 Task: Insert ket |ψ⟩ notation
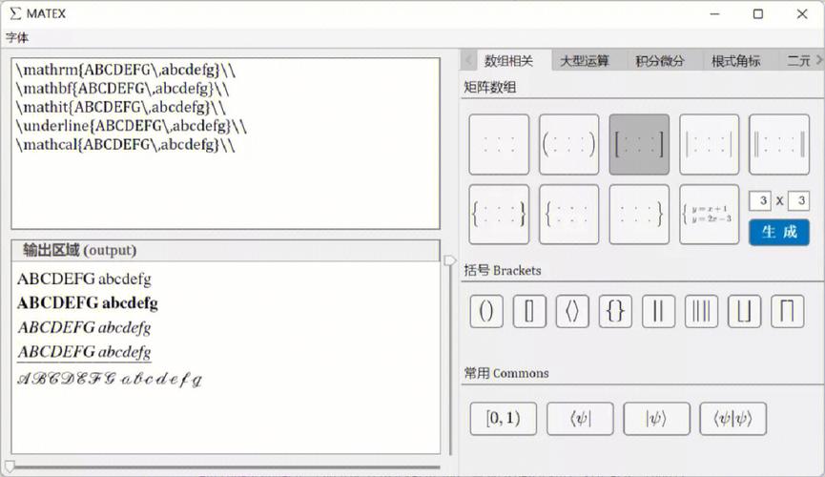click(656, 419)
